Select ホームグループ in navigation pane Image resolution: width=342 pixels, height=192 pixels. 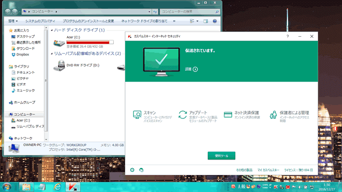tap(25, 102)
